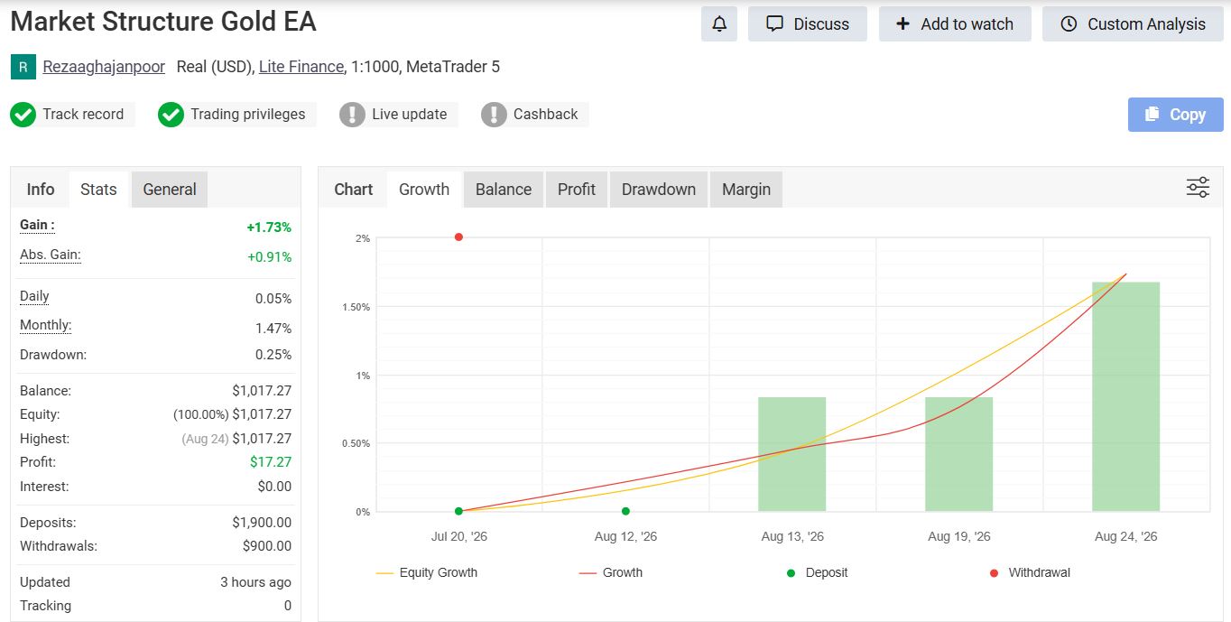Click the Aug 24 green profit bar
Image resolution: width=1231 pixels, height=622 pixels.
coord(1125,397)
